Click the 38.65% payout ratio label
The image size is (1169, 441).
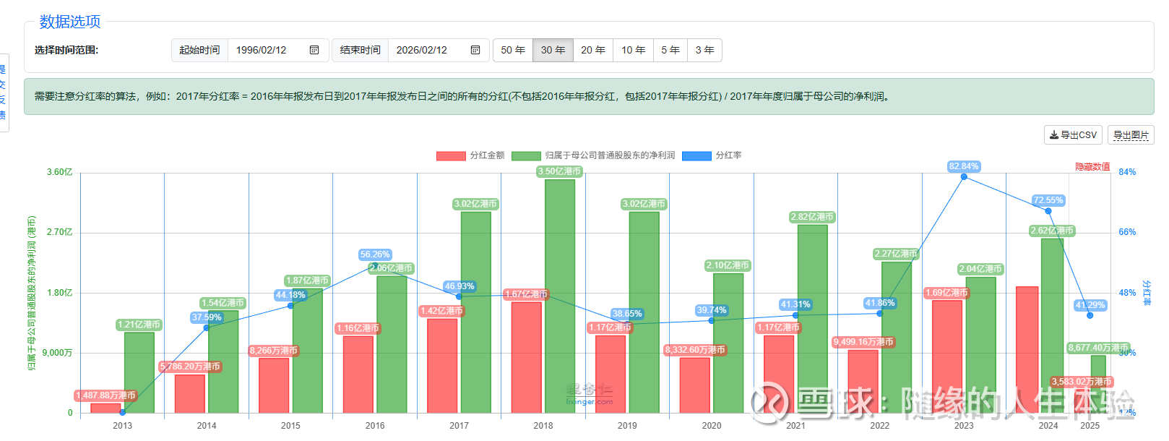(x=627, y=314)
